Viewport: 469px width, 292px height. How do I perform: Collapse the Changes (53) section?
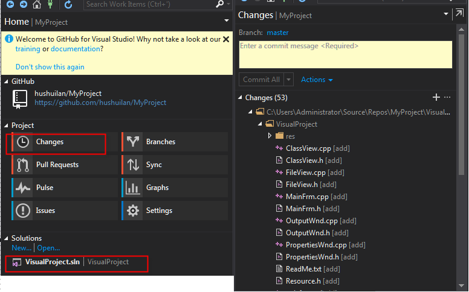[240, 98]
